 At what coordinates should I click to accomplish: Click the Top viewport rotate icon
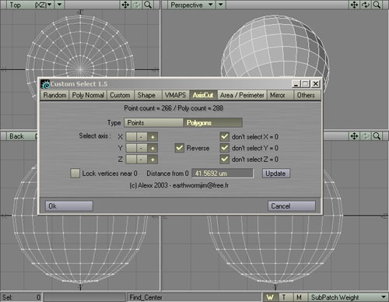(x=137, y=5)
